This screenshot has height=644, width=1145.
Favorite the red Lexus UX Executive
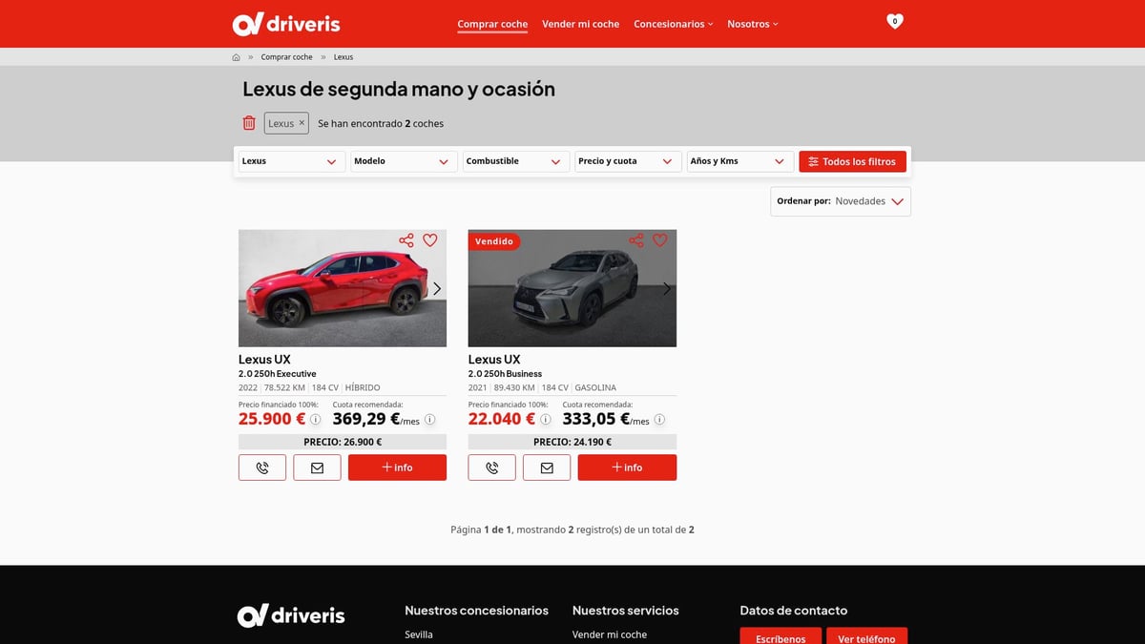click(x=430, y=240)
